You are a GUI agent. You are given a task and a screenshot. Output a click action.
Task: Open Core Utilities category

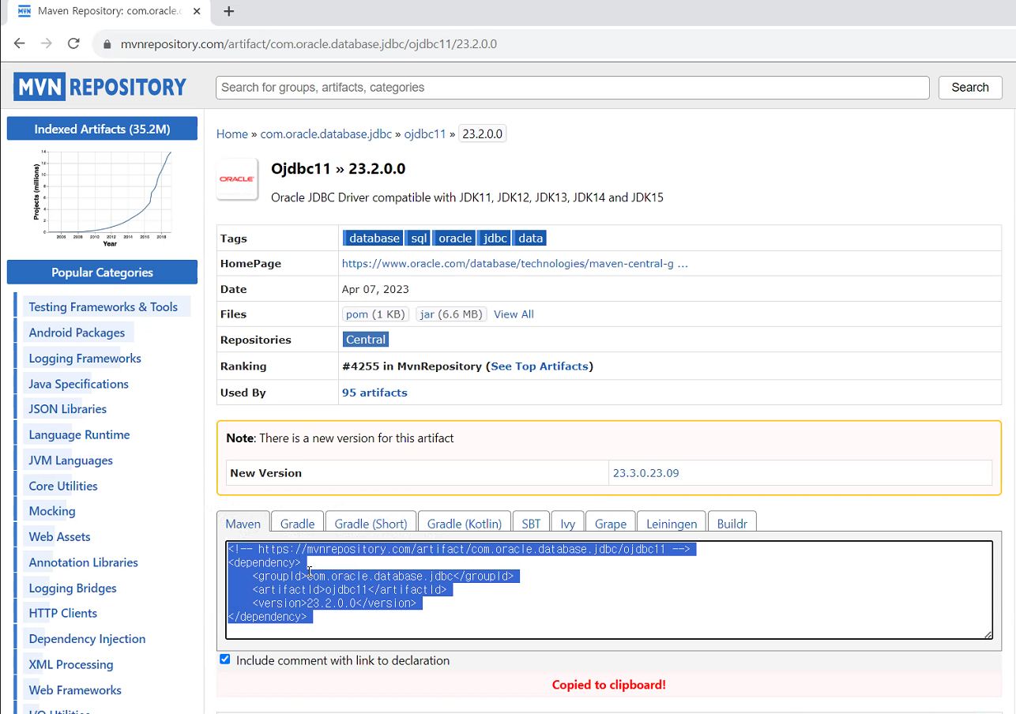(63, 486)
